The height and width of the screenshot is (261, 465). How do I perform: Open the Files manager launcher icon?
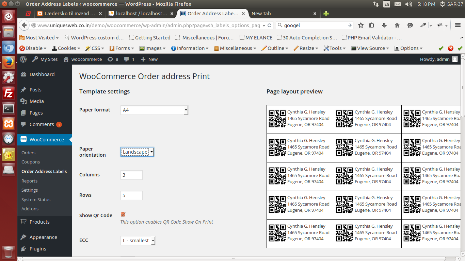[x=9, y=32]
